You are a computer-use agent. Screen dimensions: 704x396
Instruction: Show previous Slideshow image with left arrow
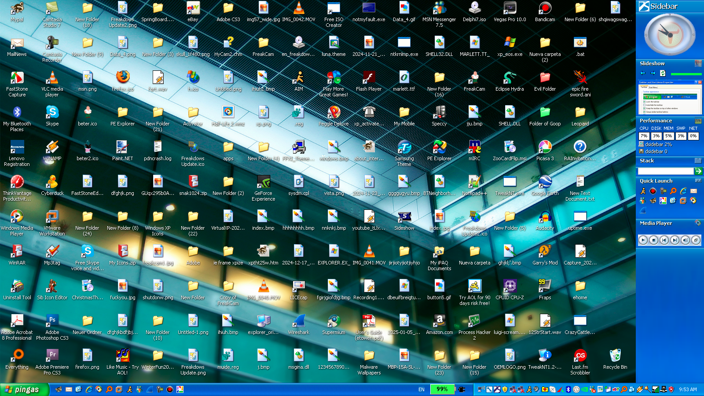tap(643, 73)
